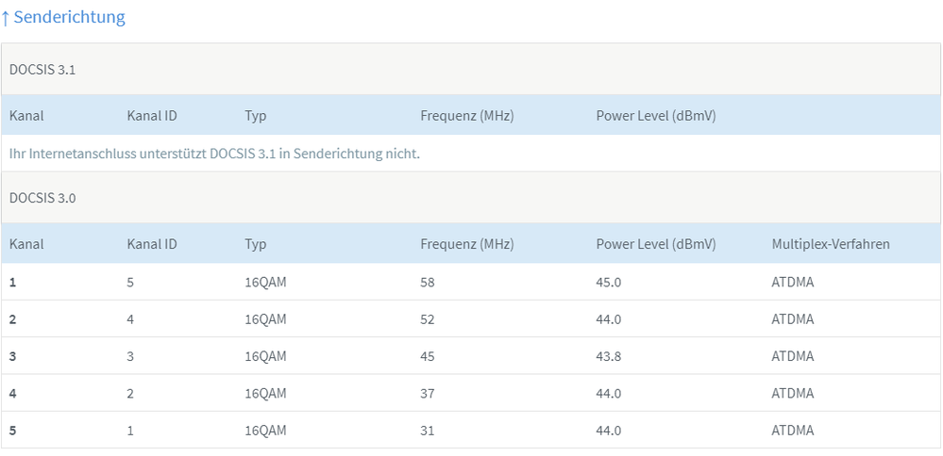Viewport: 943px width, 456px height.
Task: Click the DOCSIS 3.0 Frequenz (MHz) column header
Action: tap(466, 244)
